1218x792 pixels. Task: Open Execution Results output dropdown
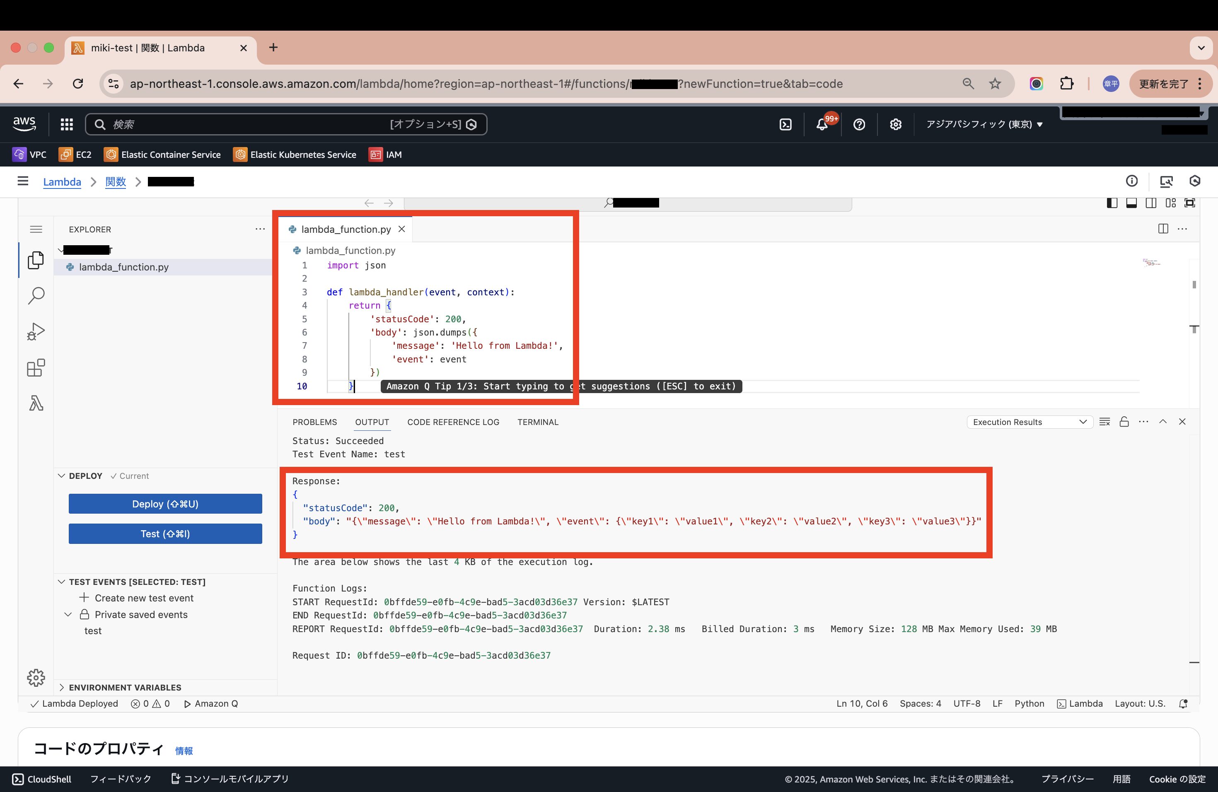coord(1029,422)
